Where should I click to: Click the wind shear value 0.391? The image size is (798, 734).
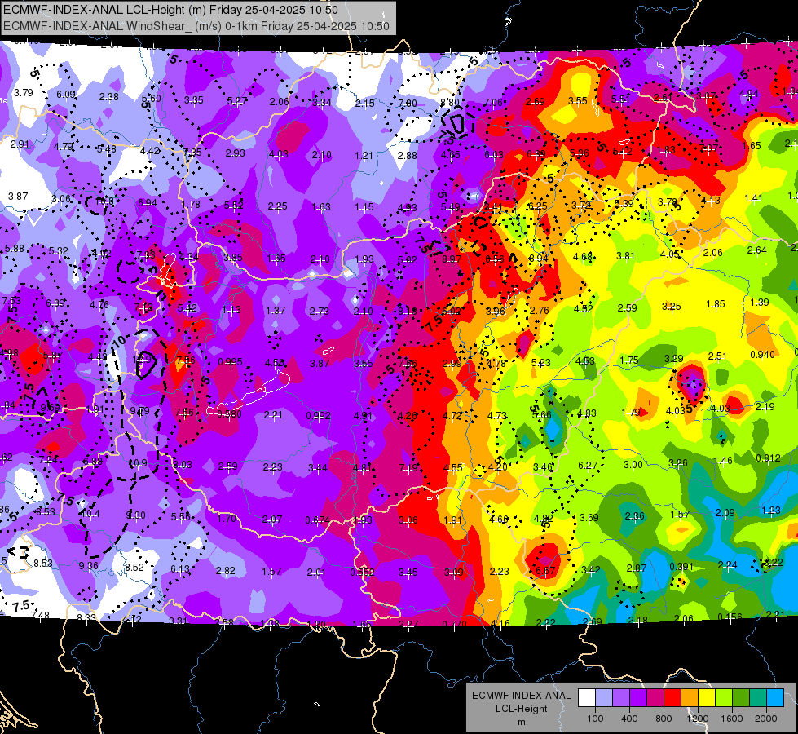[682, 567]
